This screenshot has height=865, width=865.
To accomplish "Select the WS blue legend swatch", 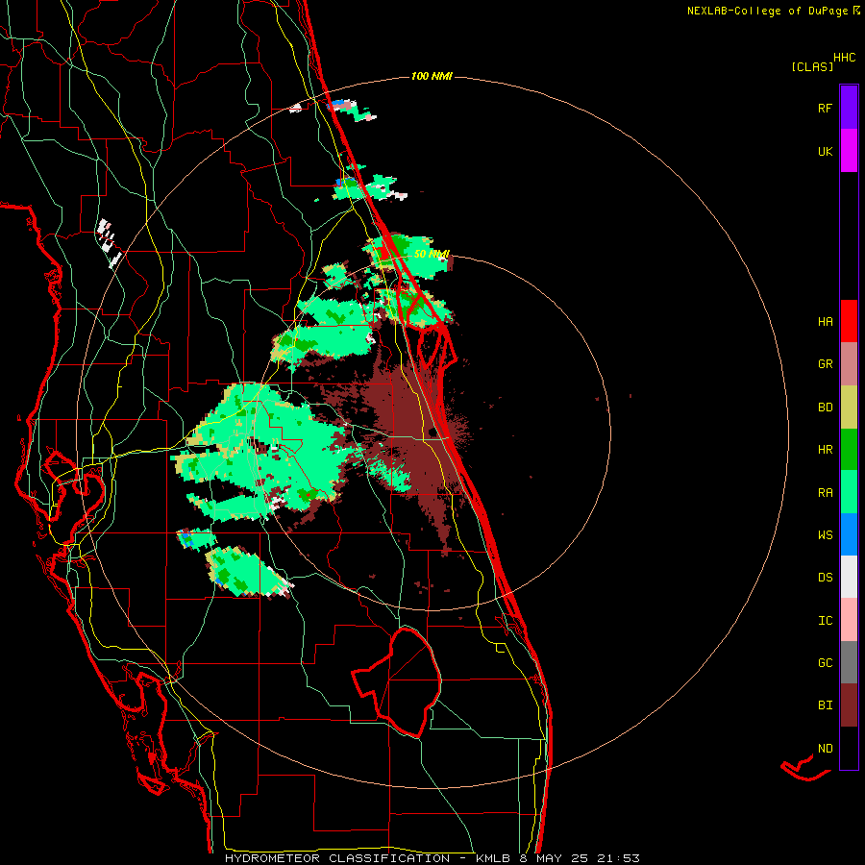I will [x=849, y=534].
